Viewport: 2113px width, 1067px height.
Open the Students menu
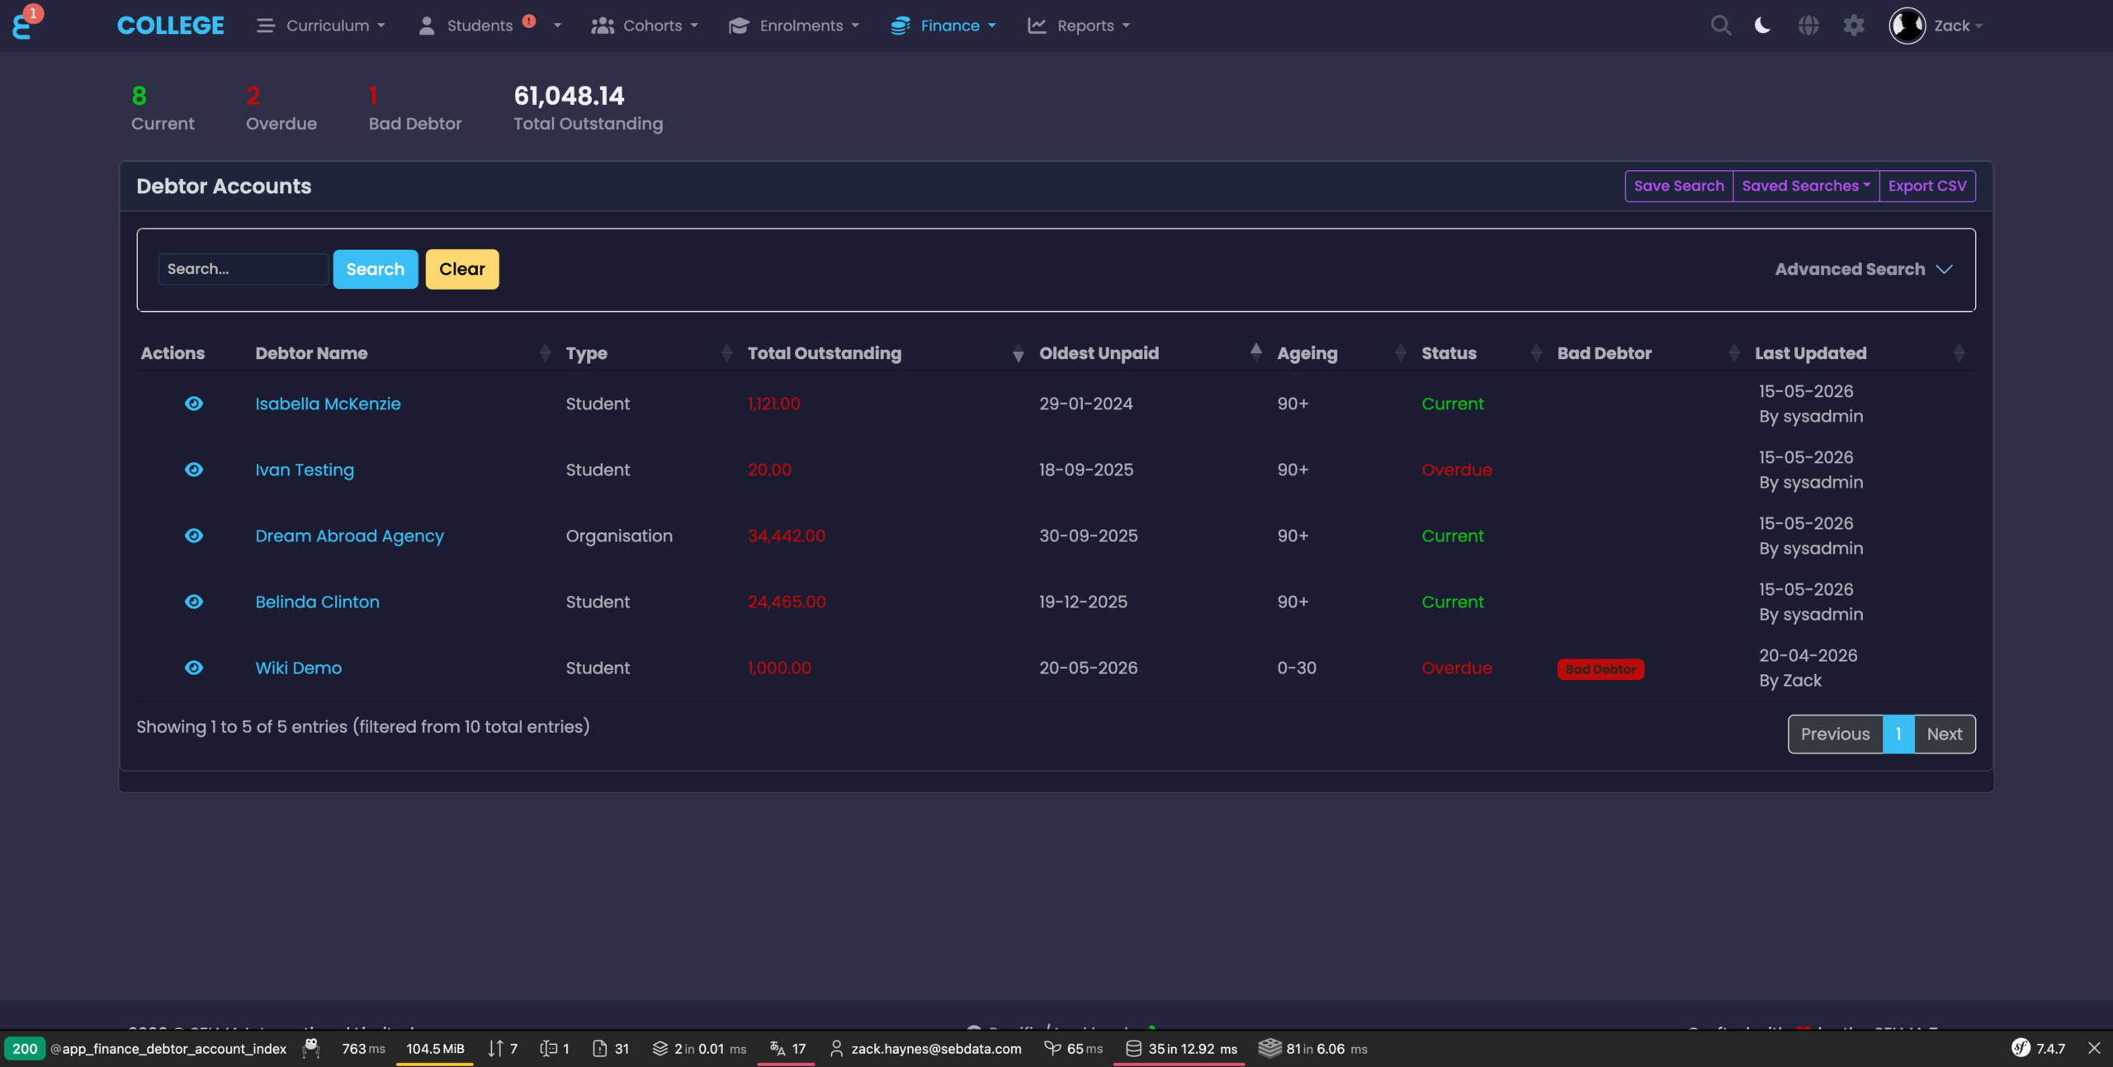pos(490,26)
